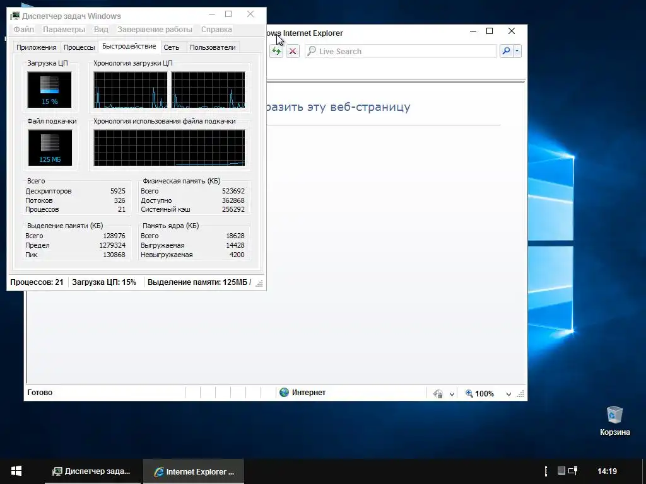The image size is (646, 484).
Task: Click kernel memory Всего value 18628
Action: coord(235,236)
